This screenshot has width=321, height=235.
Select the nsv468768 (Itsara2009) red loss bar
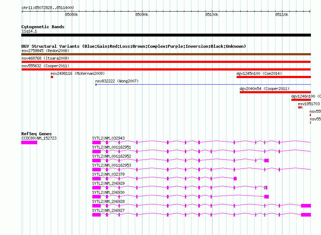(x=166, y=62)
